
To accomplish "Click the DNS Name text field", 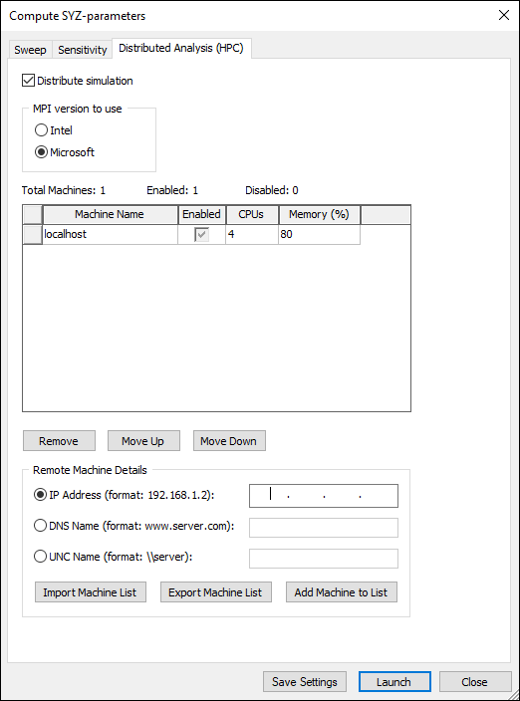I will click(x=324, y=528).
